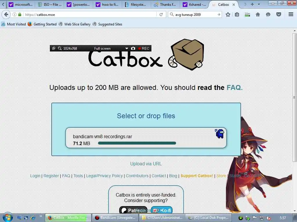Viewport: 297px width, 222px height.
Task: Open the Getting Started bookmark
Action: (42, 24)
